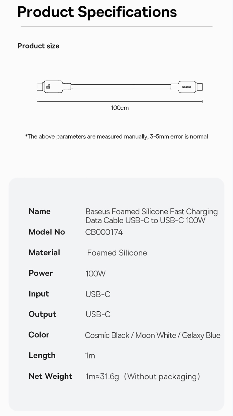Click the USB-C value next to Input

98,294
